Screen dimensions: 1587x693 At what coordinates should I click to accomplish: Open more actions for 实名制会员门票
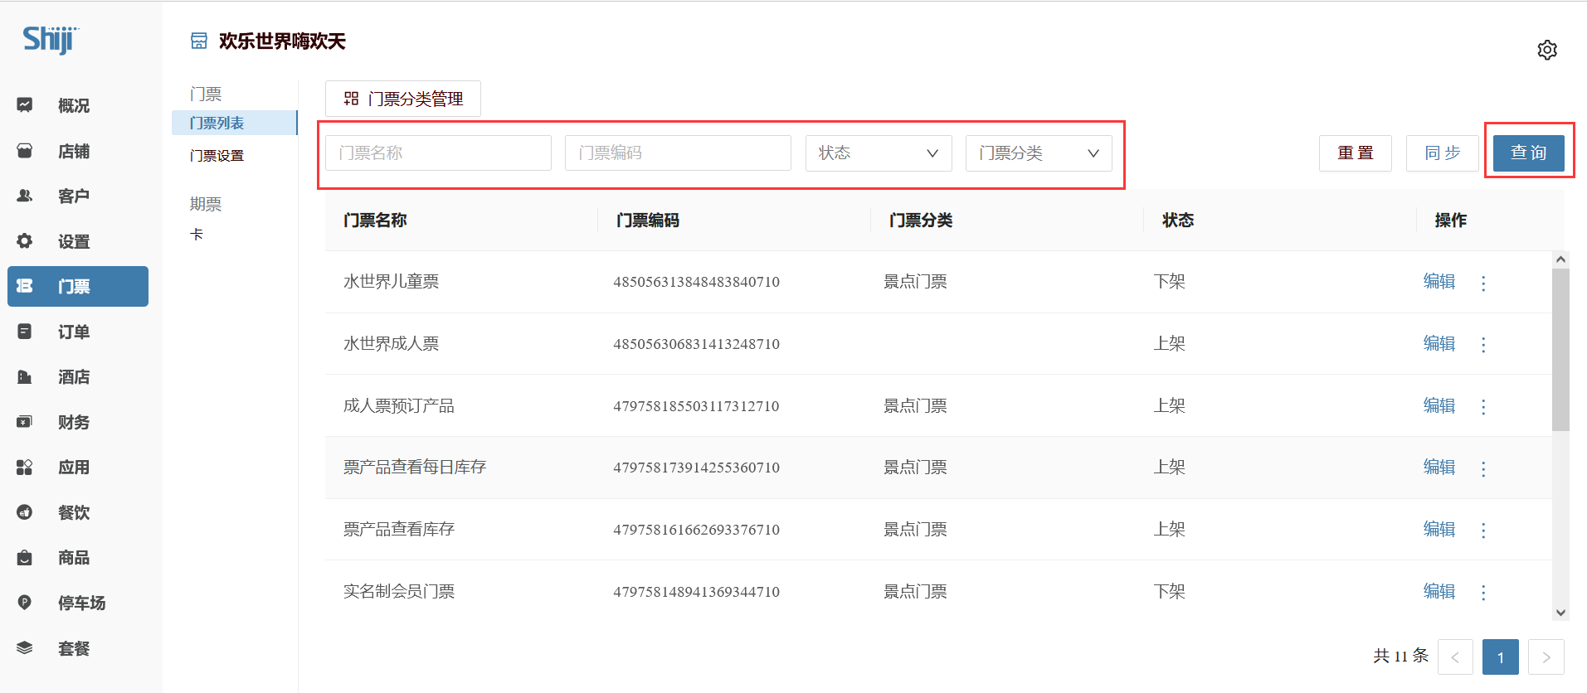1483,592
